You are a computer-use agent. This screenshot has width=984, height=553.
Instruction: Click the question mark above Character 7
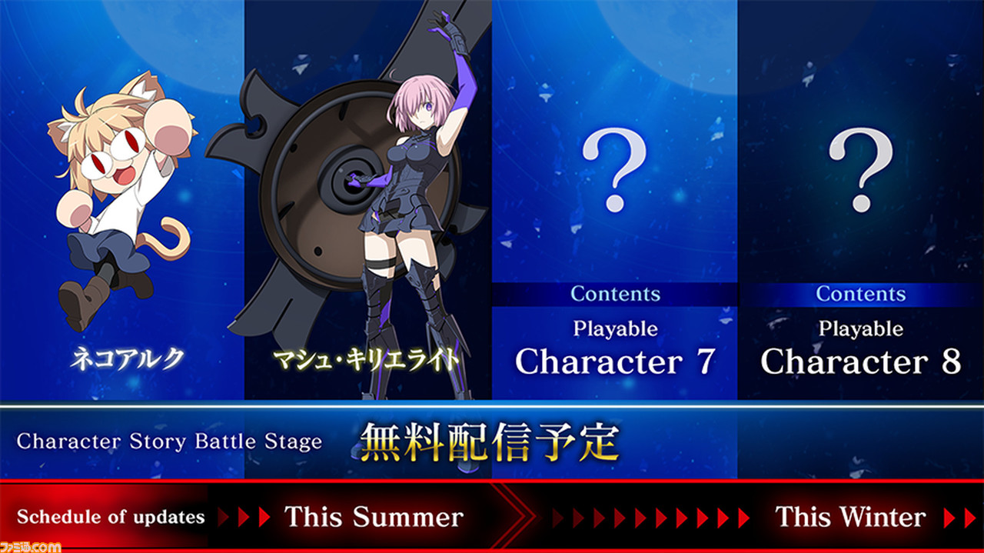pyautogui.click(x=614, y=170)
